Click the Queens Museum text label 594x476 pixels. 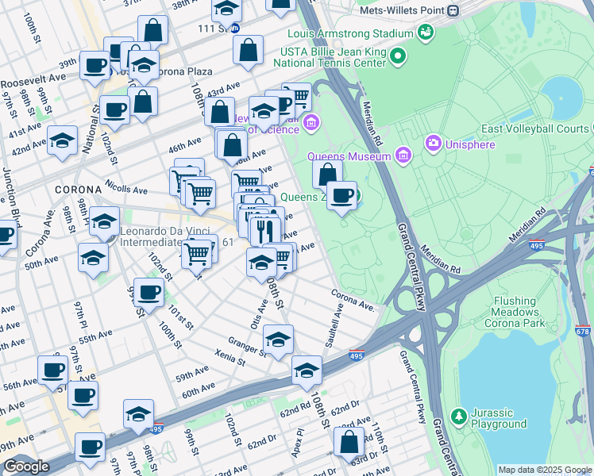pos(349,156)
